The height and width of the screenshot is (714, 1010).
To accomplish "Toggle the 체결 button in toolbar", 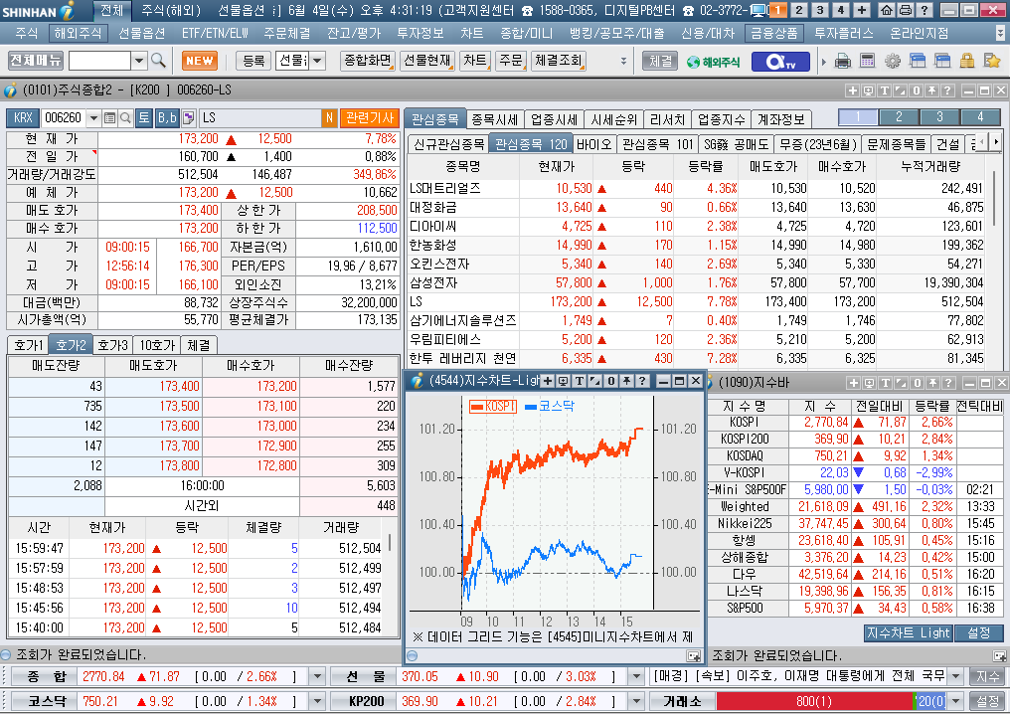I will tap(660, 62).
